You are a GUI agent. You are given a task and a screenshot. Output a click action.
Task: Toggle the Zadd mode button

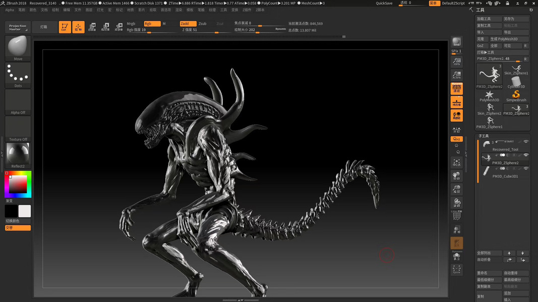click(x=188, y=24)
